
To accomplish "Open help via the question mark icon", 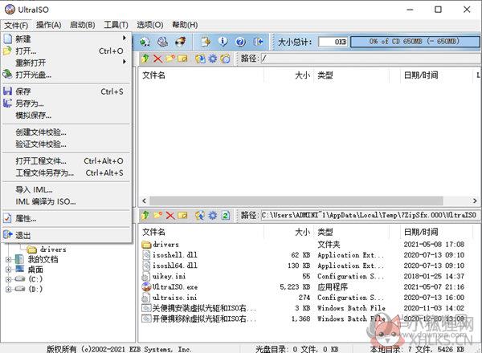I will click(240, 42).
